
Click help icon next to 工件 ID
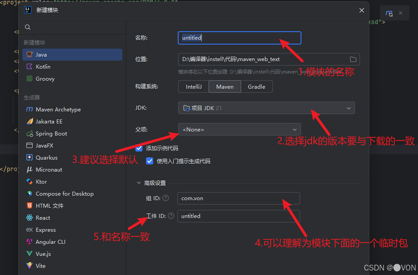click(171, 216)
